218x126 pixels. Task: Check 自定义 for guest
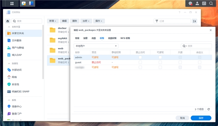[200, 62]
